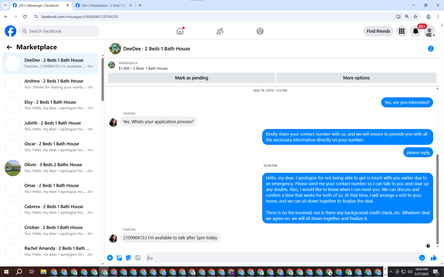This screenshot has width=444, height=277.
Task: Reload the current page
Action: [x=25, y=17]
